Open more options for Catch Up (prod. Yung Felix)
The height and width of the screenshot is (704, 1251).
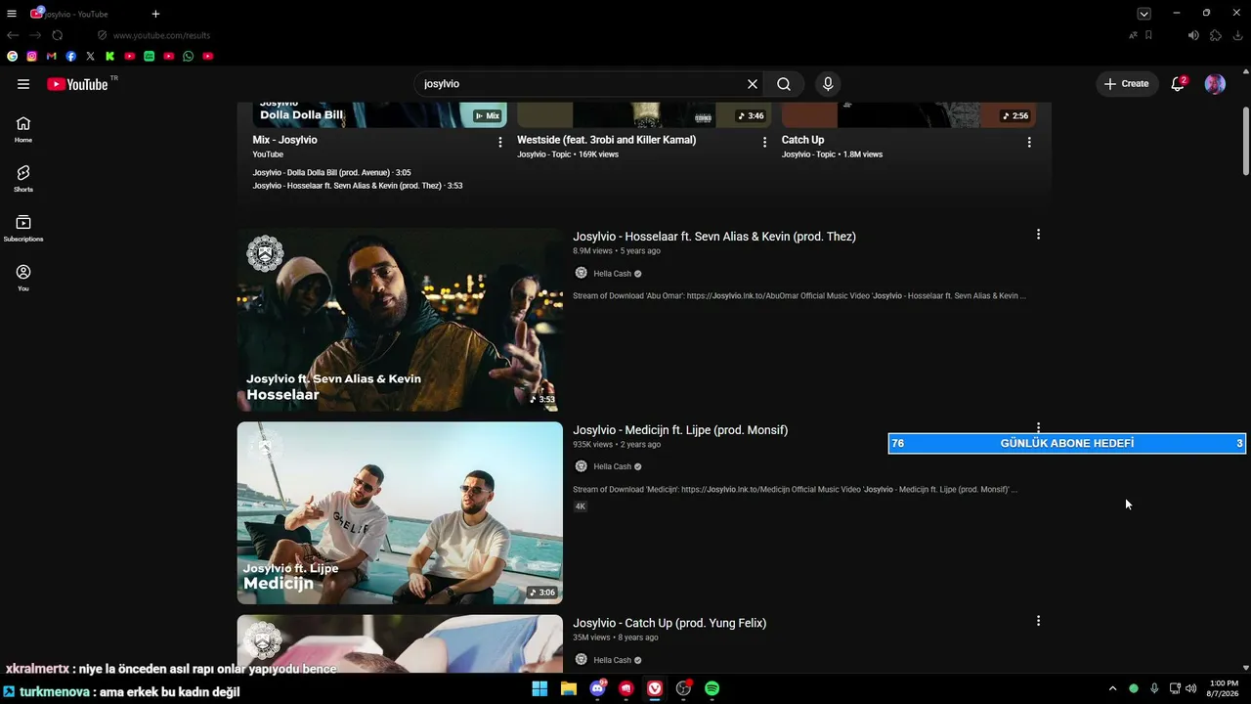click(1038, 621)
